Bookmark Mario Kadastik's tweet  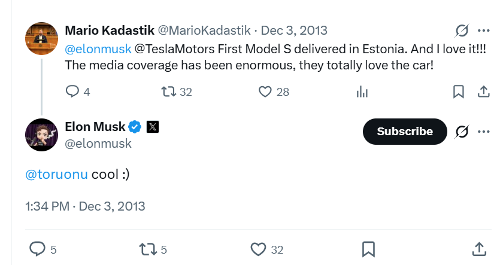[458, 92]
